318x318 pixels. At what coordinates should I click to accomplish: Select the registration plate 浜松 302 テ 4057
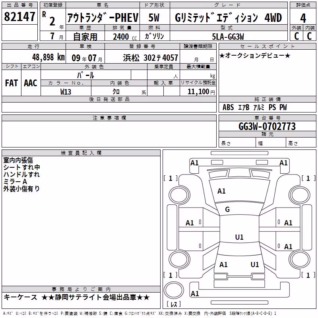tap(151, 58)
